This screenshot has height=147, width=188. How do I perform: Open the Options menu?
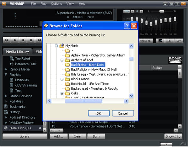click(56, 4)
